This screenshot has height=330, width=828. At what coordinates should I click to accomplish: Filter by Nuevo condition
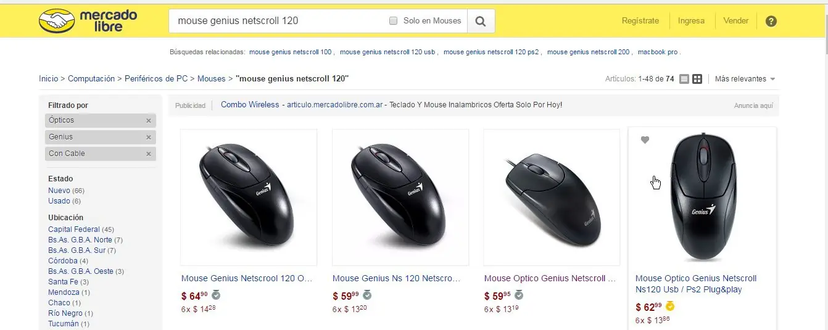[x=59, y=191]
